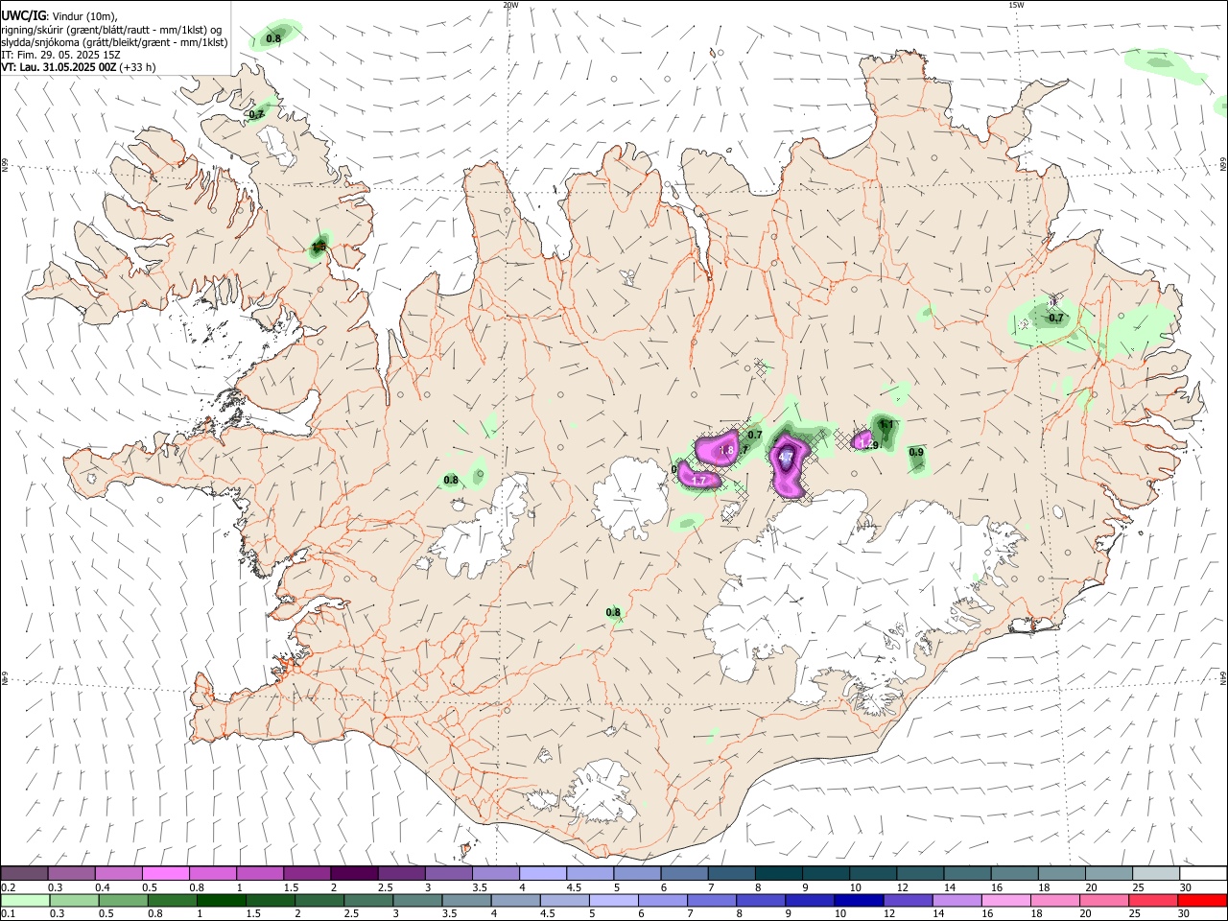Click the '0.9' precipitation value on the map
This screenshot has height=921, width=1228.
pyautogui.click(x=916, y=453)
